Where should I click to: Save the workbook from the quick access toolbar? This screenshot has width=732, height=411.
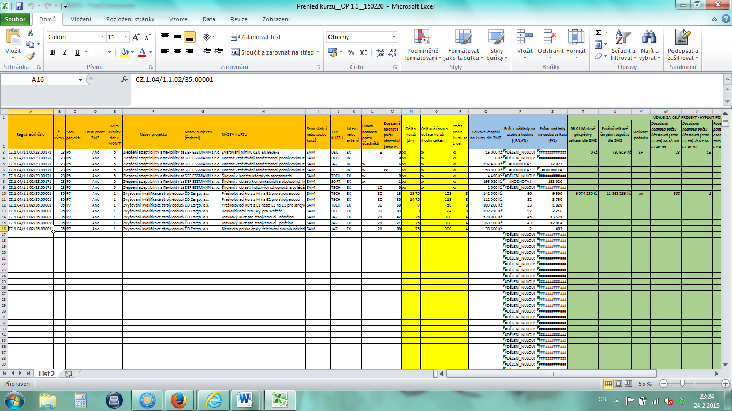coord(19,6)
